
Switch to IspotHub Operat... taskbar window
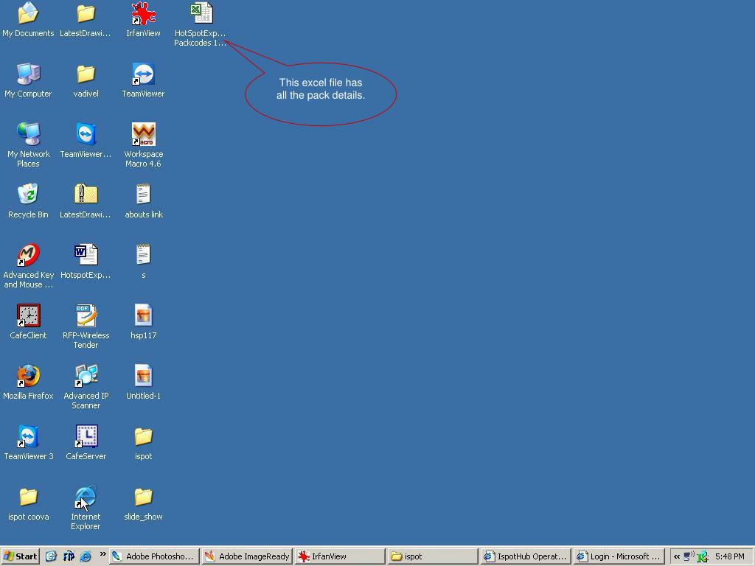[x=525, y=556]
